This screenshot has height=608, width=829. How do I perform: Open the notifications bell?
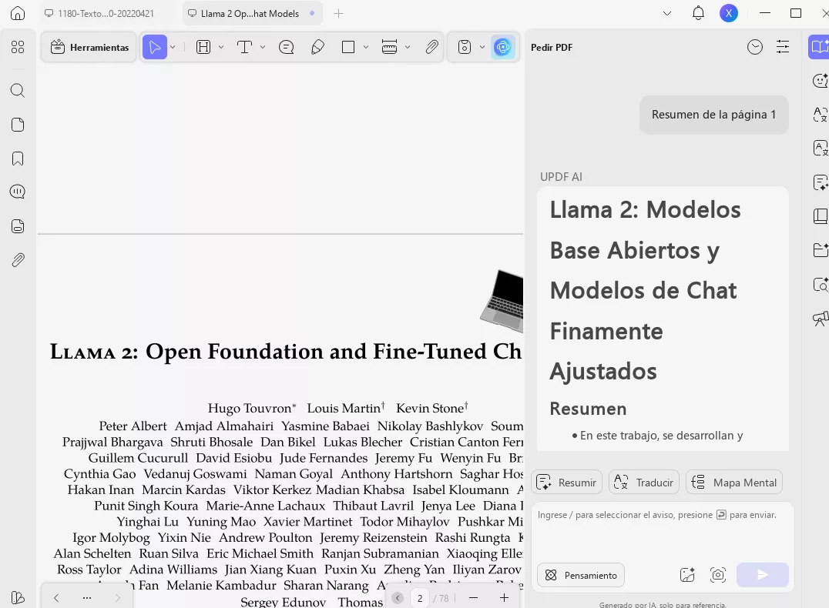click(x=699, y=13)
